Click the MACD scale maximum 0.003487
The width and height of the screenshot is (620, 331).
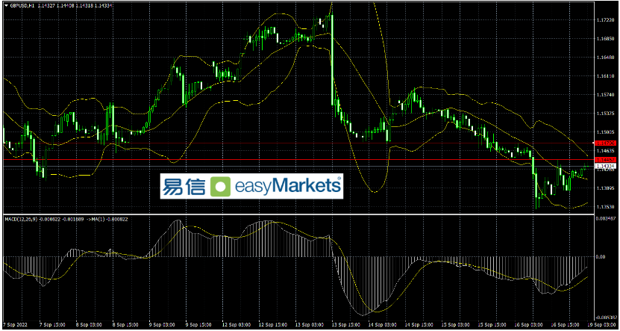tap(607, 219)
